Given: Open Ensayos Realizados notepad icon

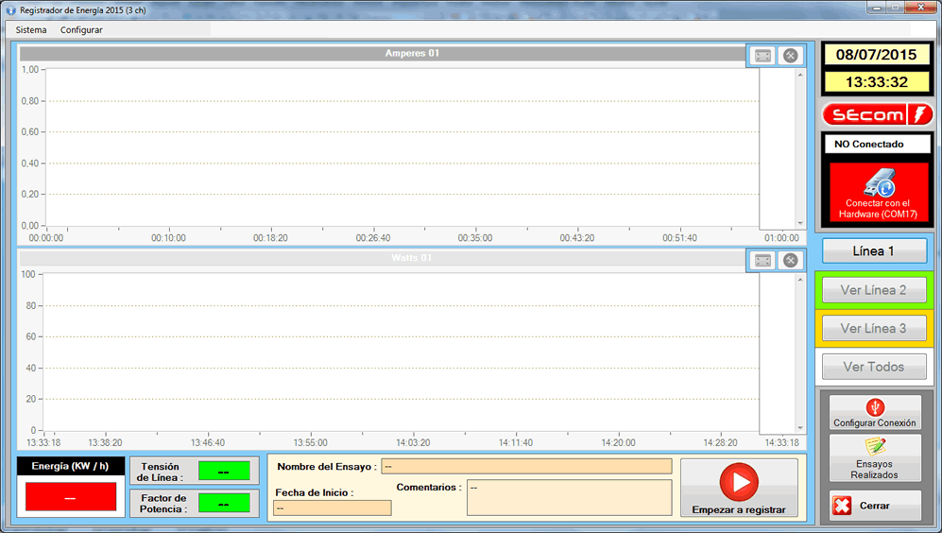Looking at the screenshot, I should pos(874,447).
